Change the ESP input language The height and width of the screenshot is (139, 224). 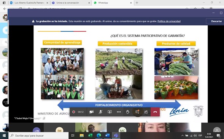pyautogui.click(x=200, y=136)
